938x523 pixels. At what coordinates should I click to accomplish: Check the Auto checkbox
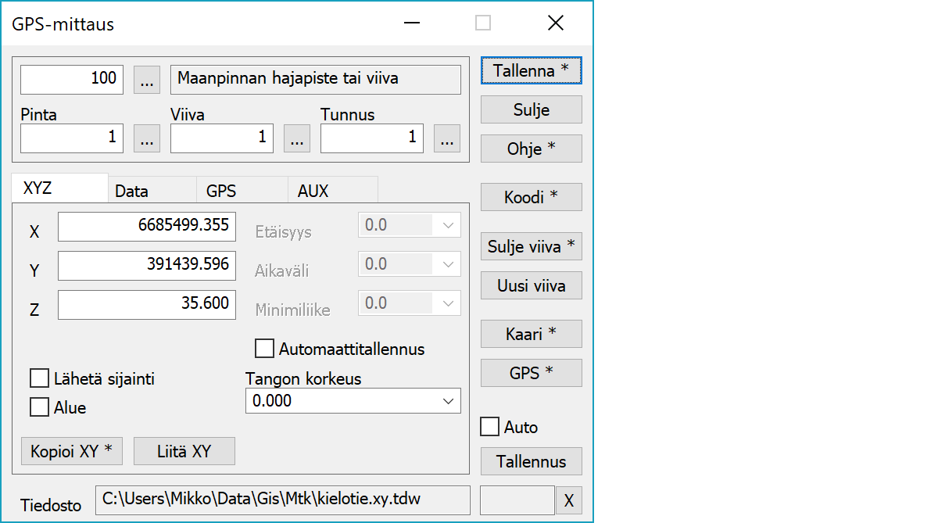tap(489, 427)
